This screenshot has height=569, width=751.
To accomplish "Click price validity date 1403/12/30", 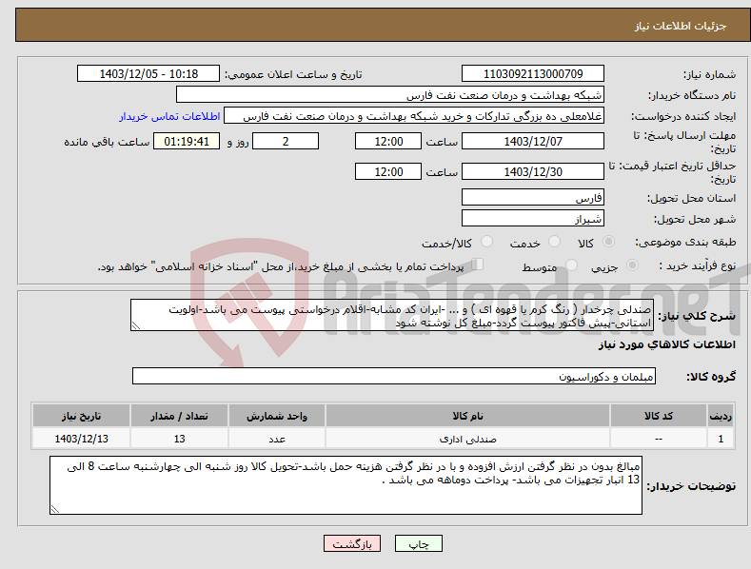I will coord(533,171).
